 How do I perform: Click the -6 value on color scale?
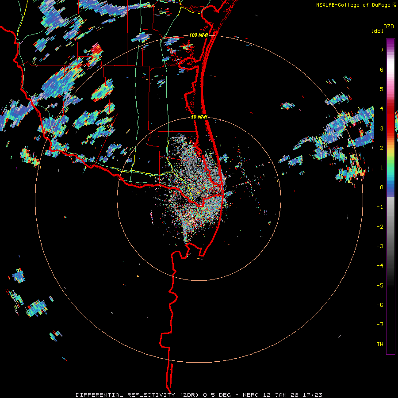point(380,305)
